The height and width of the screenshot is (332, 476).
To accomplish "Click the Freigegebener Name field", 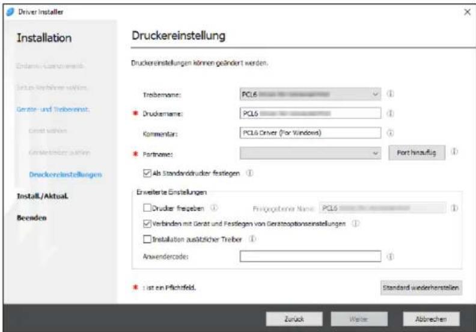I will click(x=382, y=208).
